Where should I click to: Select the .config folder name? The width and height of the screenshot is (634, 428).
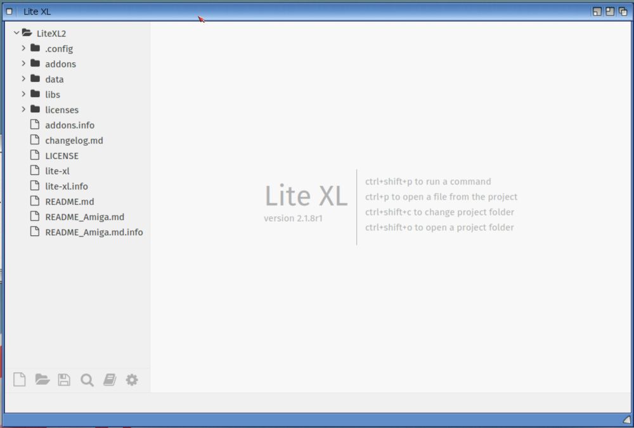point(59,49)
